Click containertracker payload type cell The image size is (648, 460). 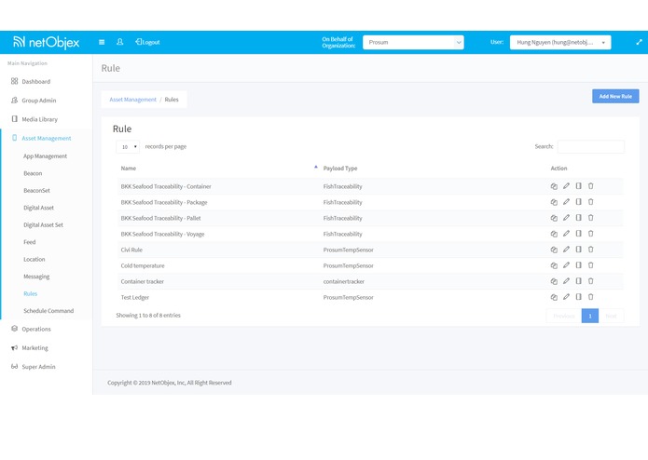click(344, 282)
